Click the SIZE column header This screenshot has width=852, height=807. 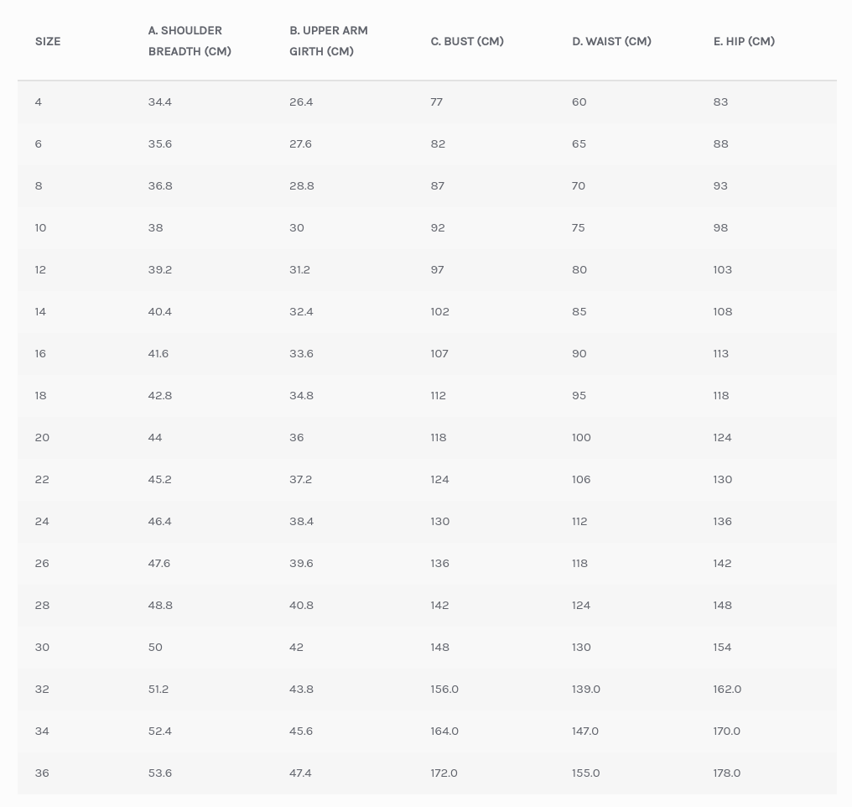pyautogui.click(x=48, y=41)
